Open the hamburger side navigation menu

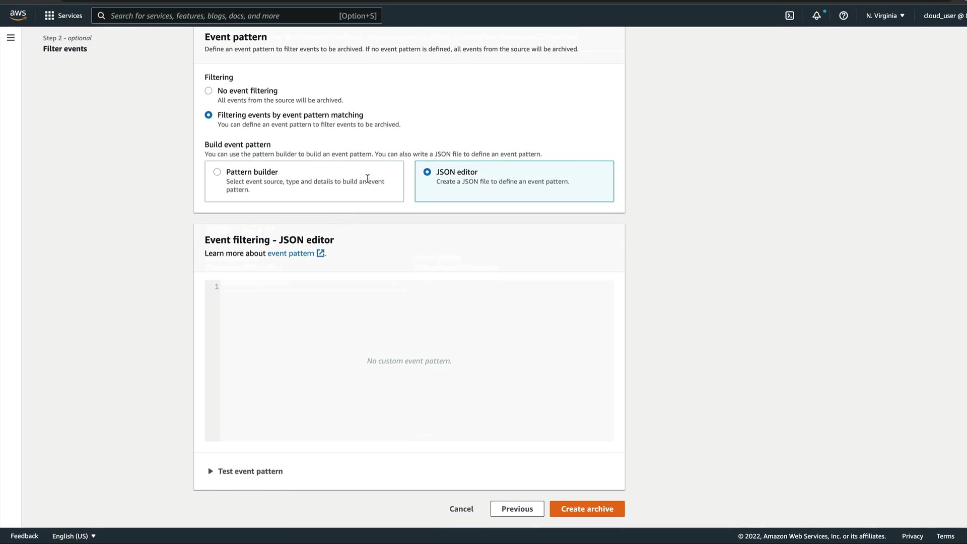click(11, 38)
